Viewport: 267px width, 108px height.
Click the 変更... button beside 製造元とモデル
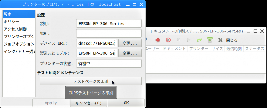(130, 53)
